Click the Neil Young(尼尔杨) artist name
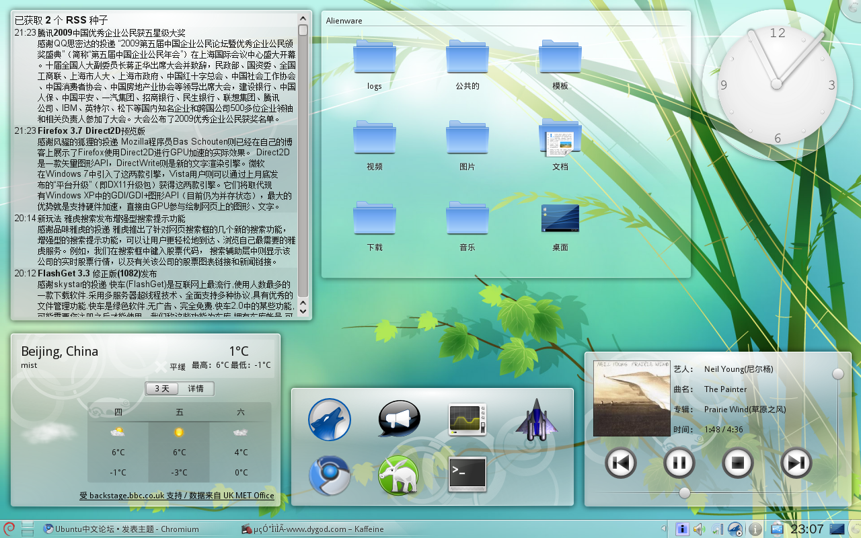The height and width of the screenshot is (538, 861). coord(739,369)
